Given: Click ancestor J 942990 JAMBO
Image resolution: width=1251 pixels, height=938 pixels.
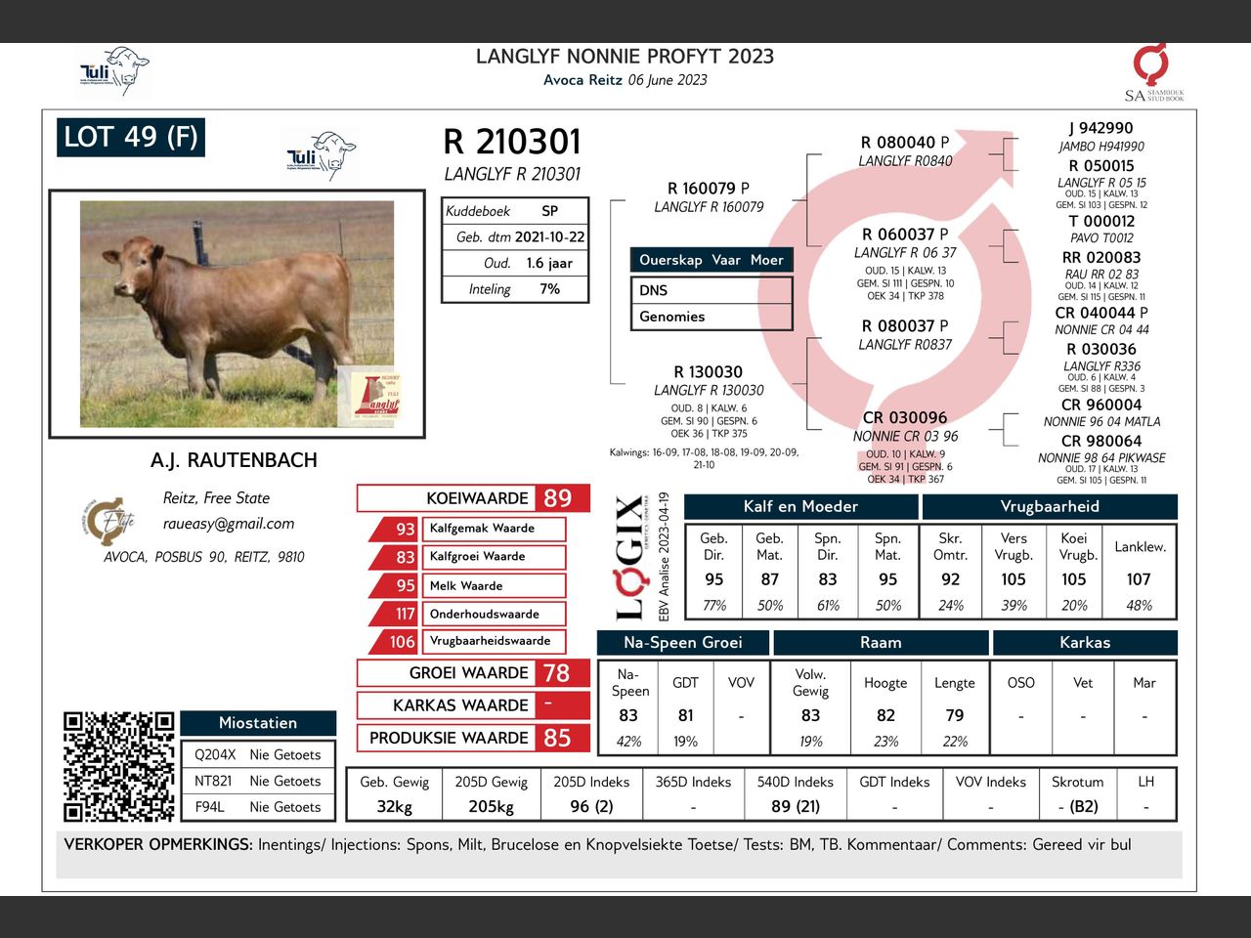Looking at the screenshot, I should pos(1101,137).
